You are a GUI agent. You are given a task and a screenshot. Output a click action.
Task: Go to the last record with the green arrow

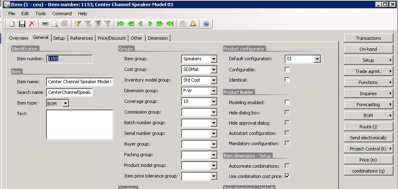point(170,24)
